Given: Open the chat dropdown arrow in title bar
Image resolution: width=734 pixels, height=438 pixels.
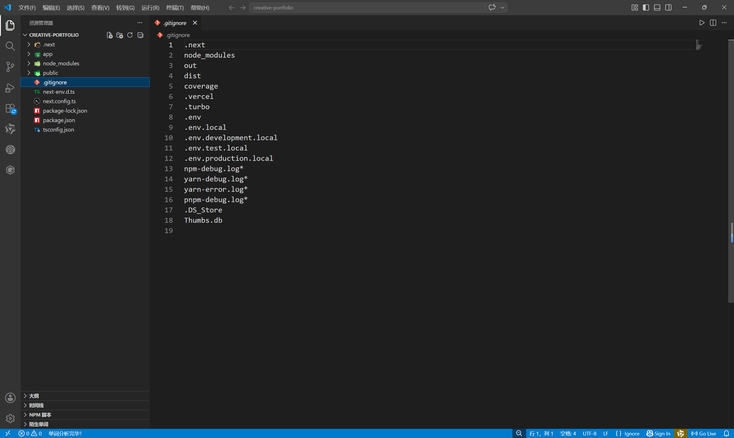Looking at the screenshot, I should [x=502, y=8].
